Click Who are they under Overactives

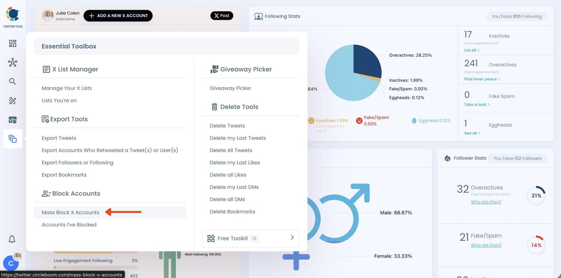tap(486, 202)
